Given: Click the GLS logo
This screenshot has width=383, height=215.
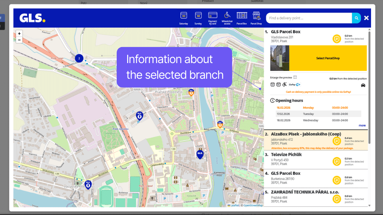Looking at the screenshot, I should tap(33, 18).
